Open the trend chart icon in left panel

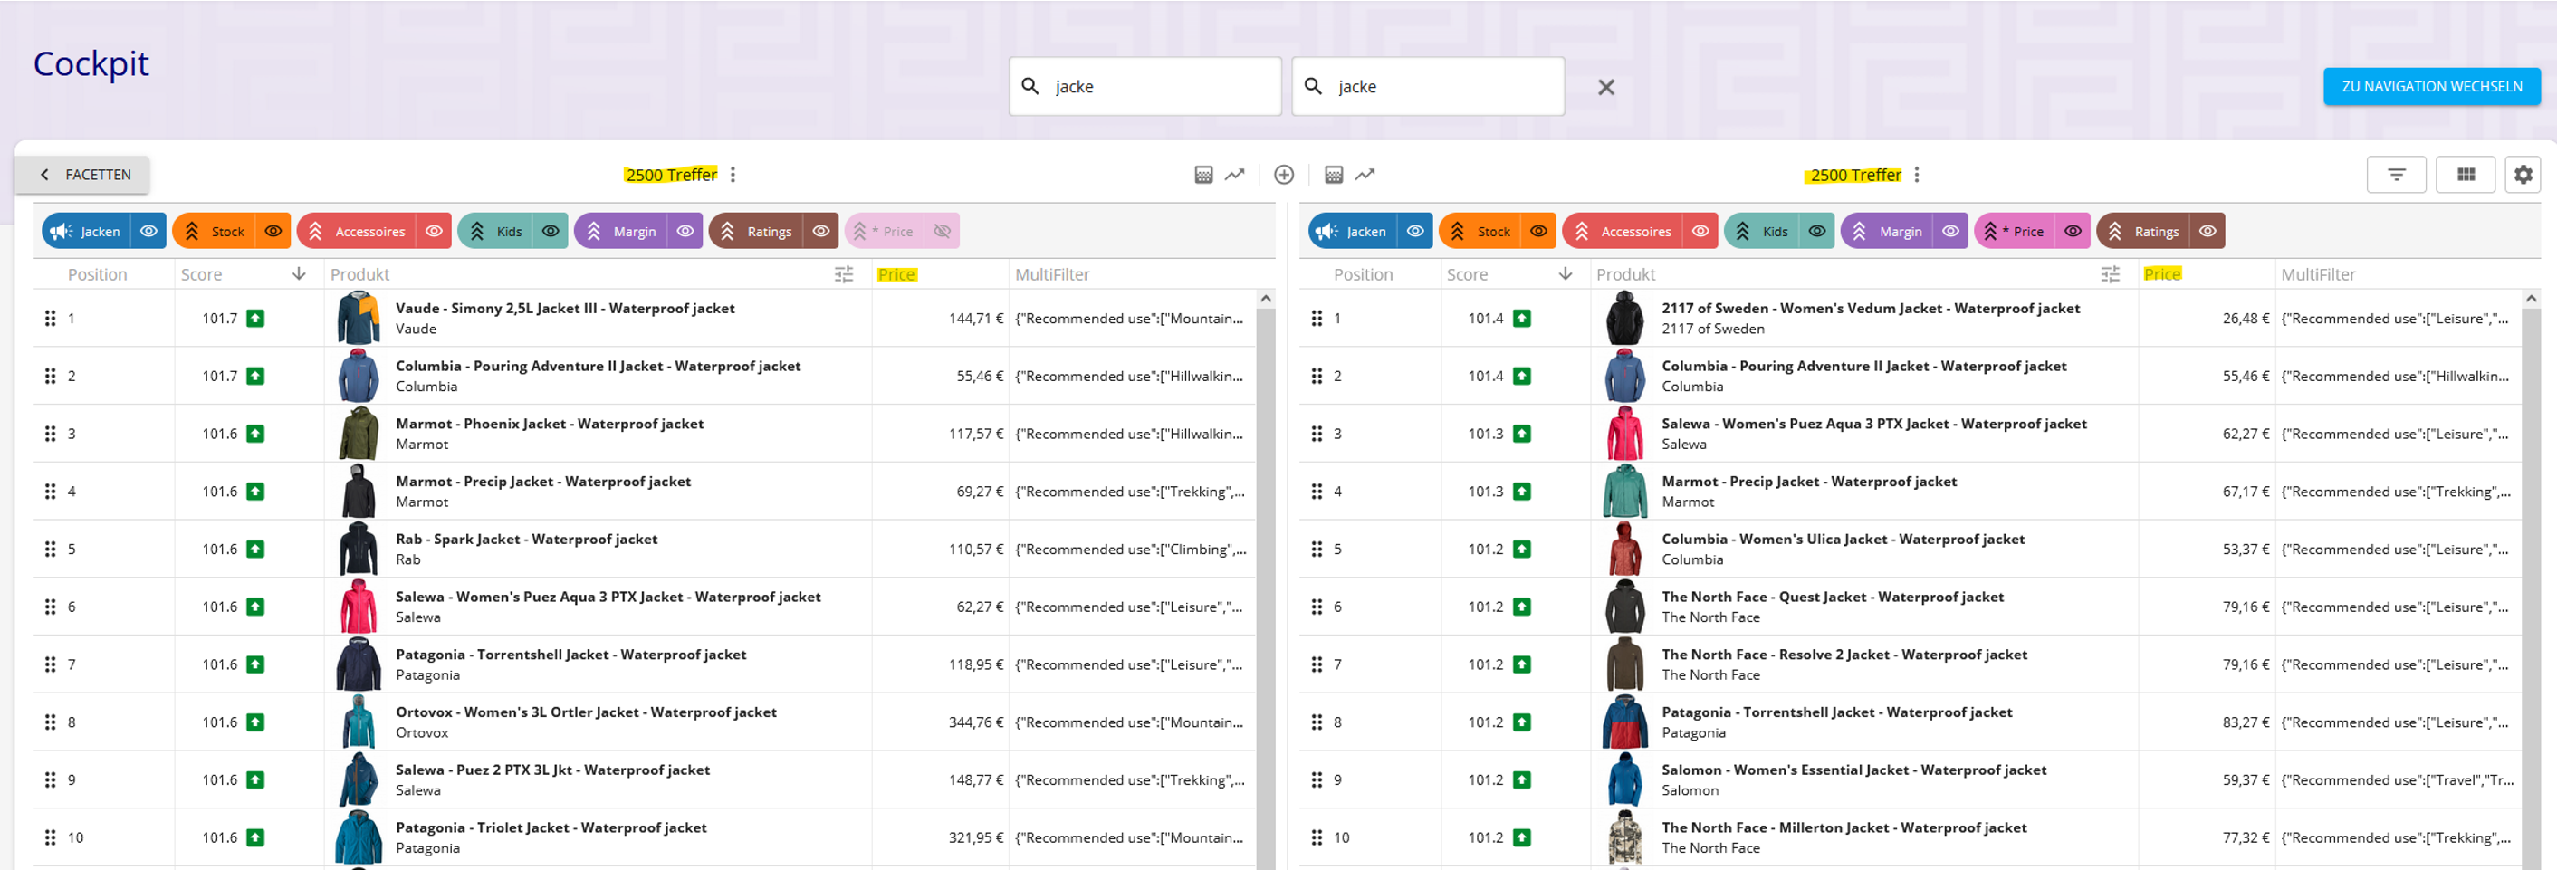(x=1235, y=175)
